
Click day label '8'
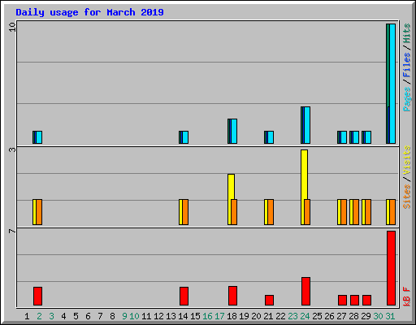[x=112, y=316]
